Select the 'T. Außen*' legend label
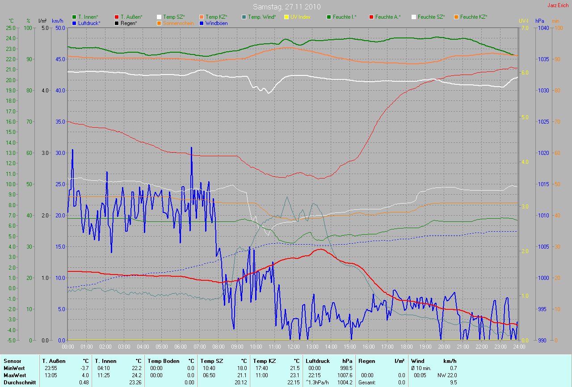The width and height of the screenshot is (572, 387). point(131,17)
